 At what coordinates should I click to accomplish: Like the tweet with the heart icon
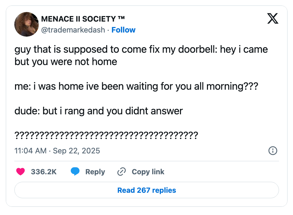tap(20, 172)
